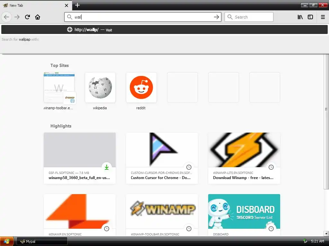This screenshot has width=329, height=246.
Task: Click the 'Search for wallpap with:' text
Action: point(20,39)
